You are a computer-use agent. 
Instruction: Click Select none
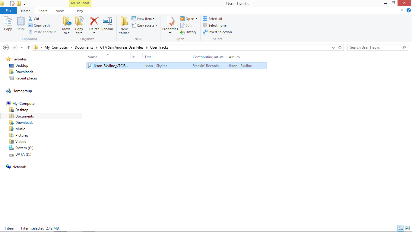[x=216, y=25]
